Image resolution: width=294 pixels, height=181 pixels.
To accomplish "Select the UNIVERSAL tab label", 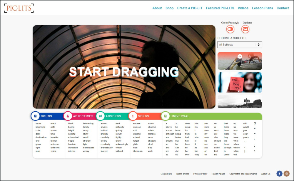I will pos(180,116).
